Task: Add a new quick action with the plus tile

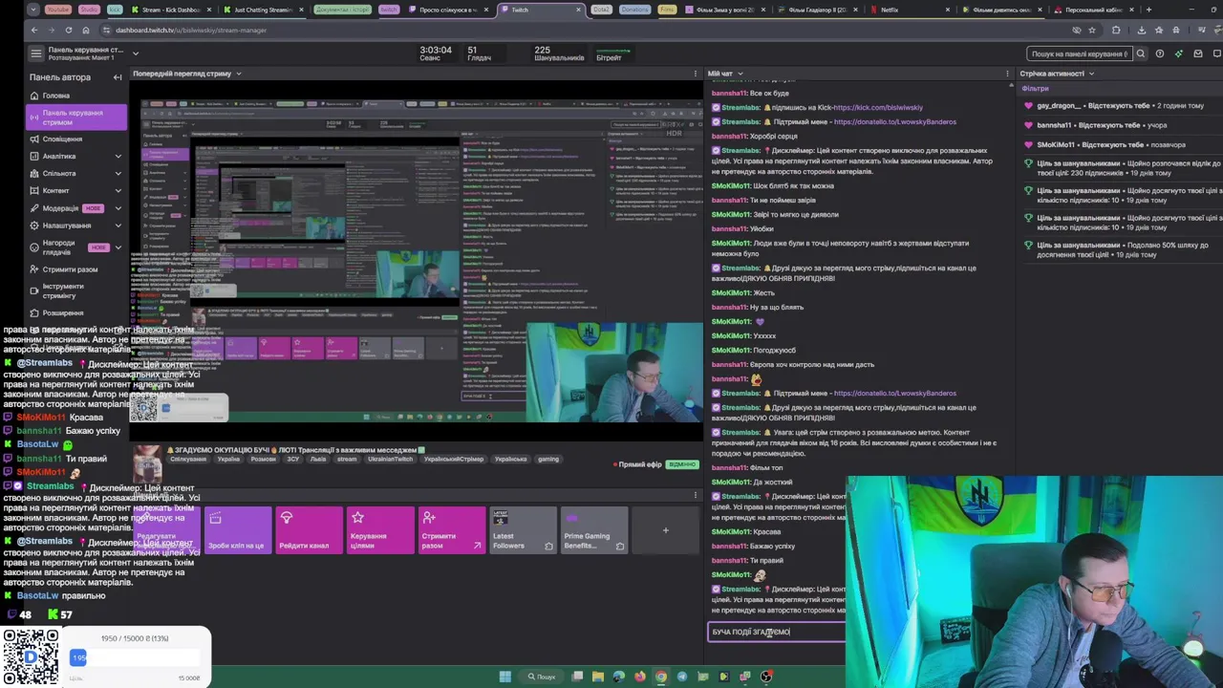Action: 665,530
